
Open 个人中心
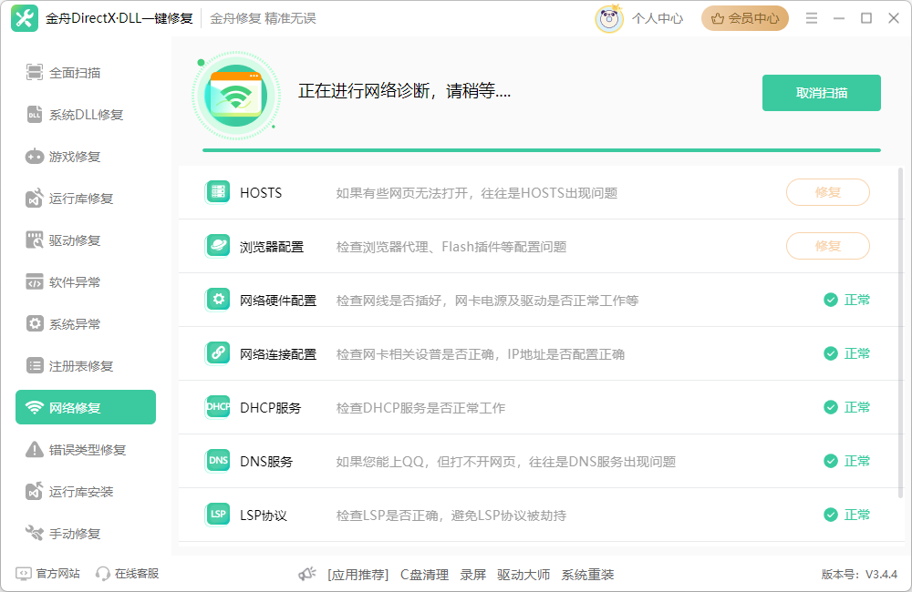(658, 18)
